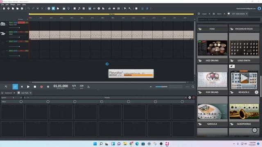262x147 pixels.
Task: Open the 4/4 time signature selector
Action: coord(74,86)
